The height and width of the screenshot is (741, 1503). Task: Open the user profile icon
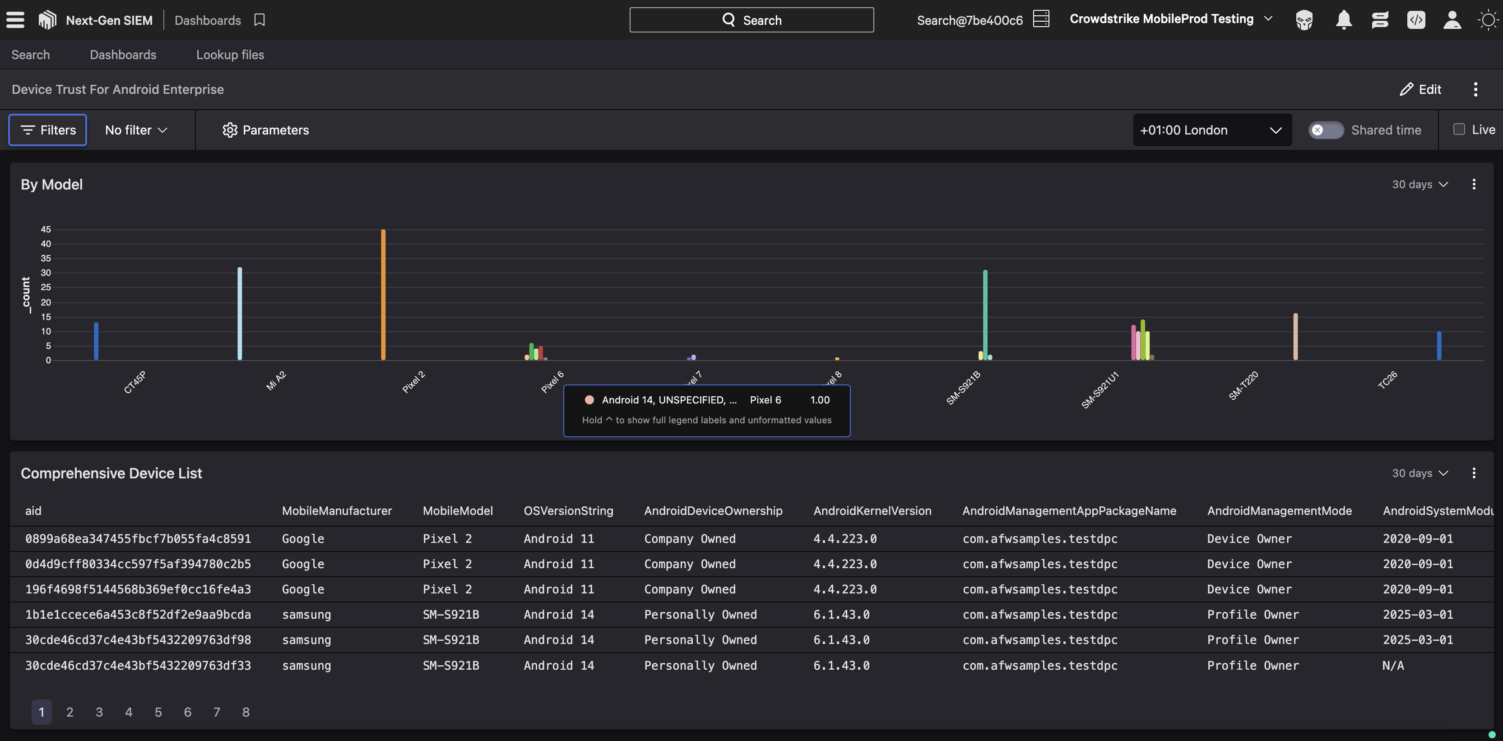[x=1452, y=20]
